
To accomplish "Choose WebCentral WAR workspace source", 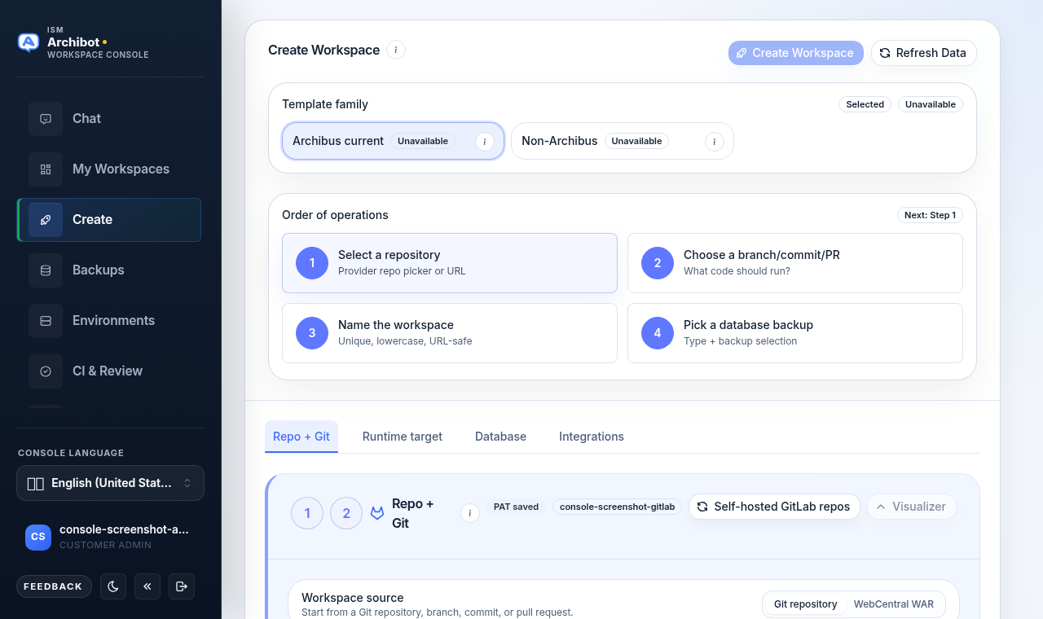I will [893, 604].
